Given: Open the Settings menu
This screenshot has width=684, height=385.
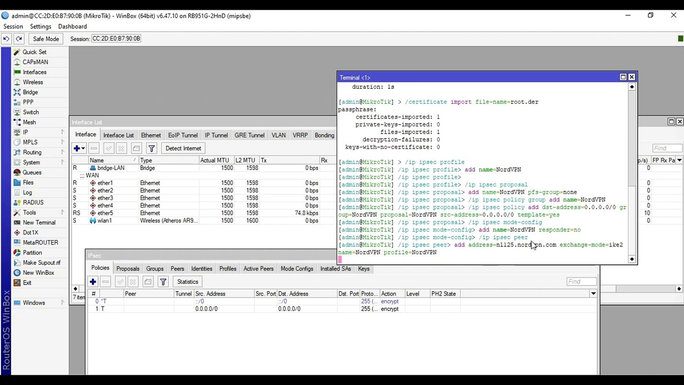Looking at the screenshot, I should [x=41, y=27].
